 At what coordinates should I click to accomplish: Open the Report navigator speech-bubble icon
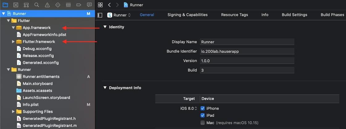[x=89, y=5]
